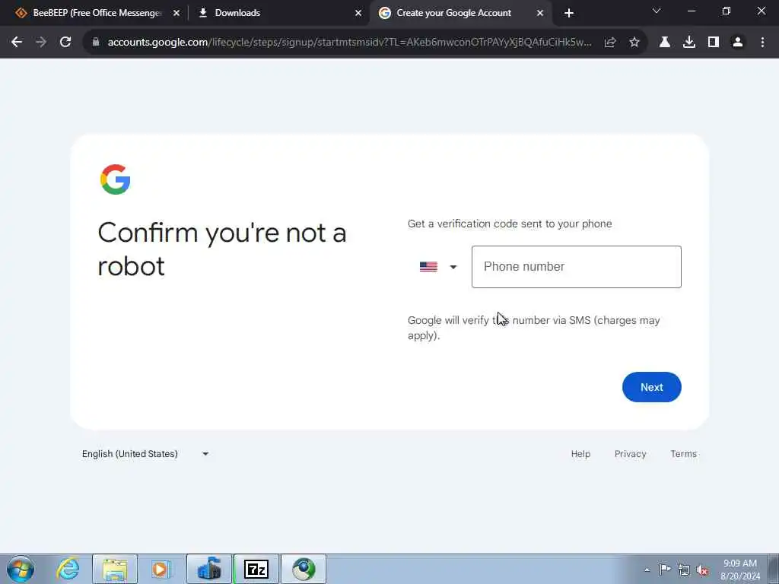779x584 pixels.
Task: Launch 7-Zip from the taskbar
Action: (x=256, y=569)
